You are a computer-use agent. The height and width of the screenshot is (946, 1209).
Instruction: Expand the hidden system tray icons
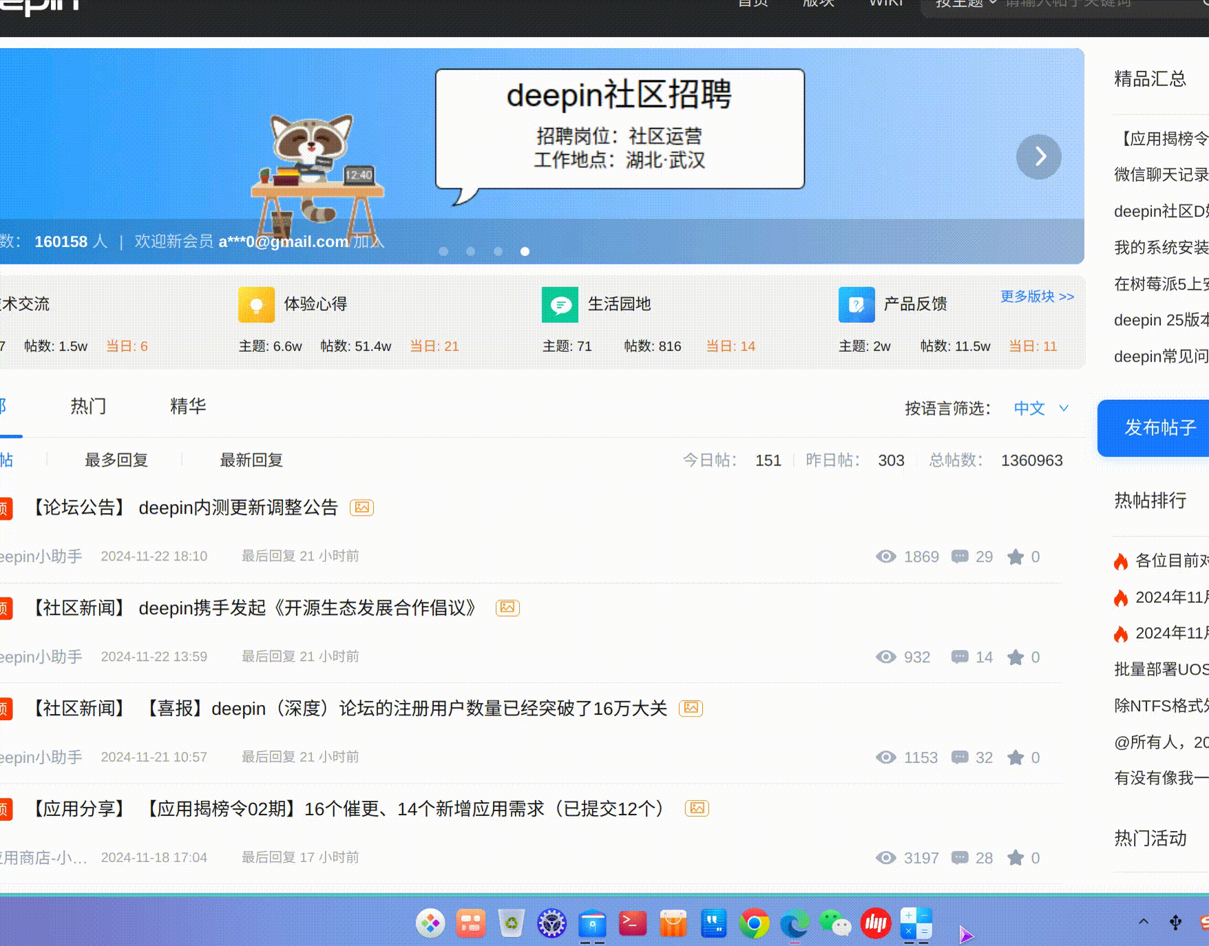tap(1144, 923)
